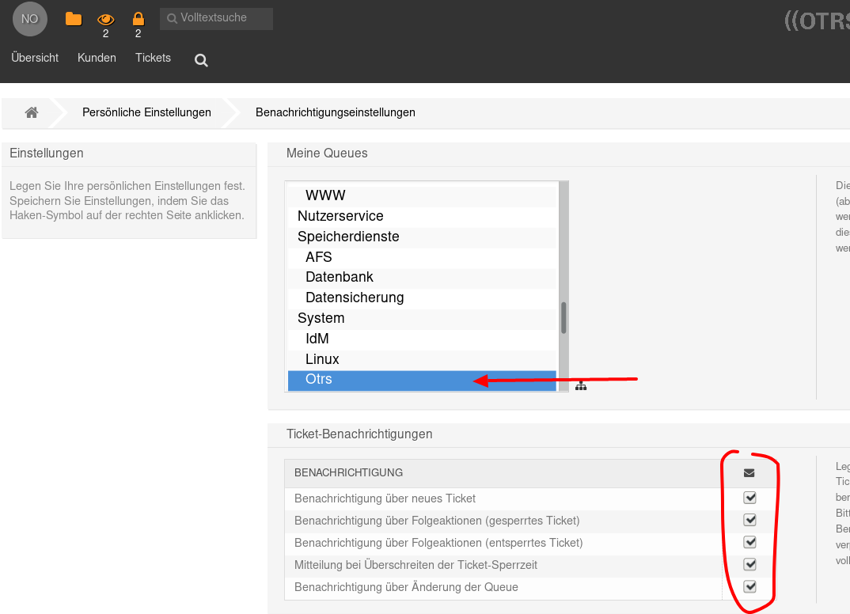Screen dimensions: 850x614
Task: Go to home via breadcrumb house icon
Action: 32,112
